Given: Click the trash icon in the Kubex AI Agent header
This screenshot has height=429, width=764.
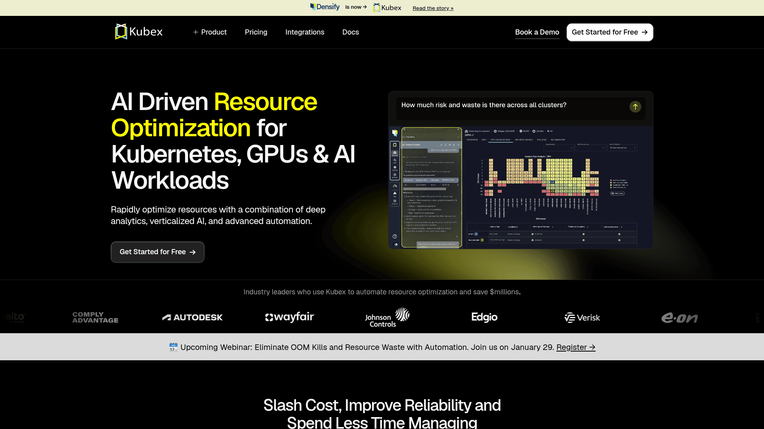Looking at the screenshot, I should [x=454, y=145].
